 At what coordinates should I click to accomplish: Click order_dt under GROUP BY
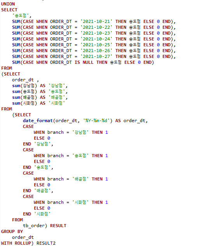(x=23, y=237)
